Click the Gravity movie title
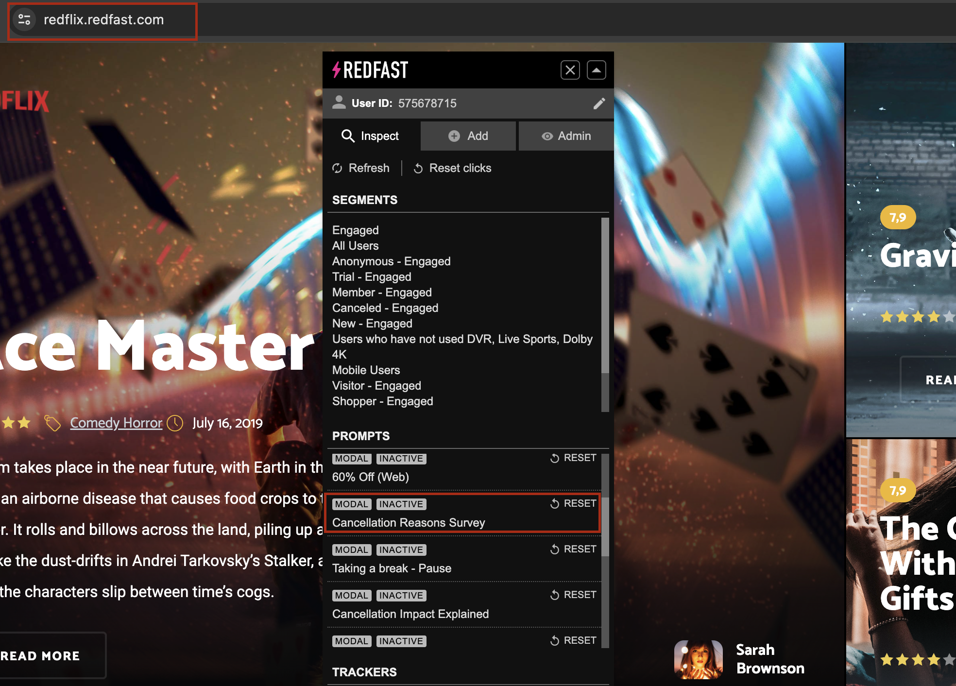The width and height of the screenshot is (956, 686). pos(918,256)
